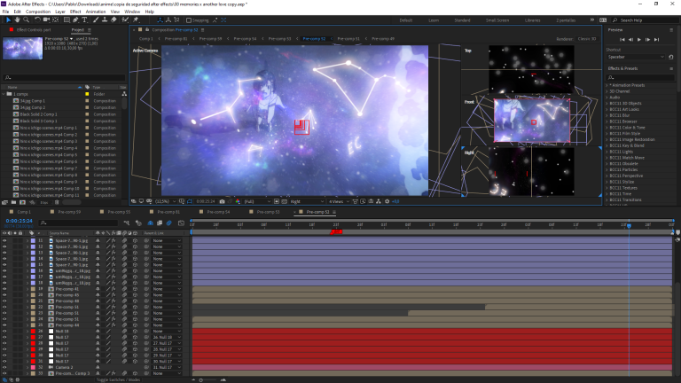Enable the Snapping checkbox
The width and height of the screenshot is (681, 383).
pos(190,20)
